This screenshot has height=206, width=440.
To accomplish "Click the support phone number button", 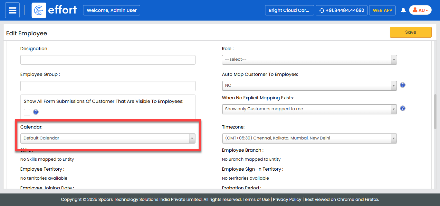I will tap(341, 10).
